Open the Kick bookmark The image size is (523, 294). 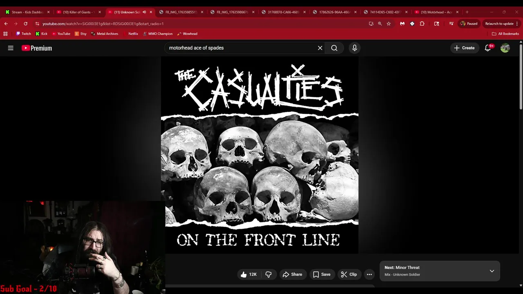click(x=42, y=34)
